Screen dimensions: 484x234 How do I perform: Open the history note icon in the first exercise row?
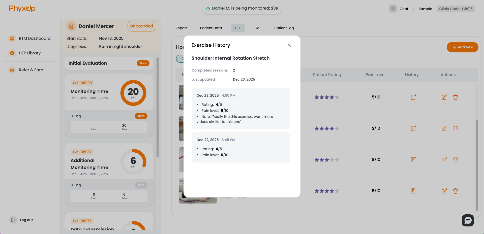413,97
